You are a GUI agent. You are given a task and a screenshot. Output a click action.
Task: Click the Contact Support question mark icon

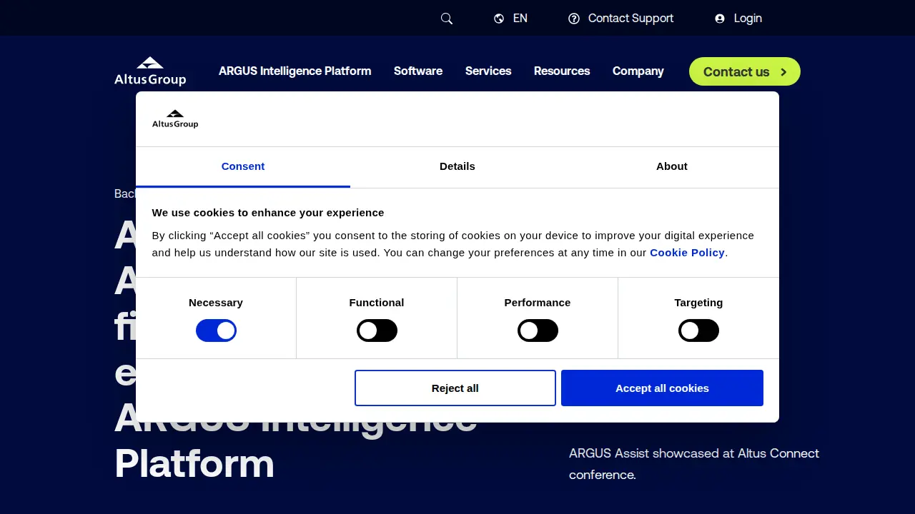574,19
